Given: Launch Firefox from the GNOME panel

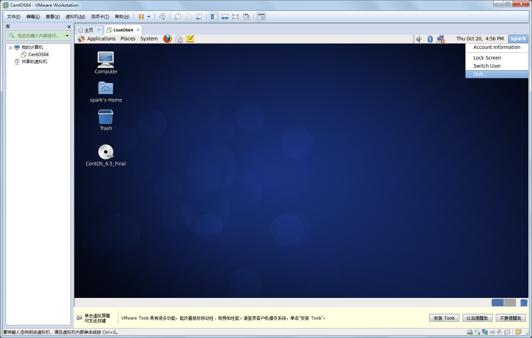Looking at the screenshot, I should click(x=167, y=39).
